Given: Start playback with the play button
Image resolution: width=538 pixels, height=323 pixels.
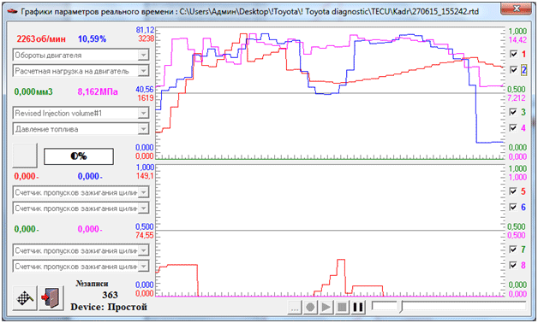Looking at the screenshot, I should [326, 307].
